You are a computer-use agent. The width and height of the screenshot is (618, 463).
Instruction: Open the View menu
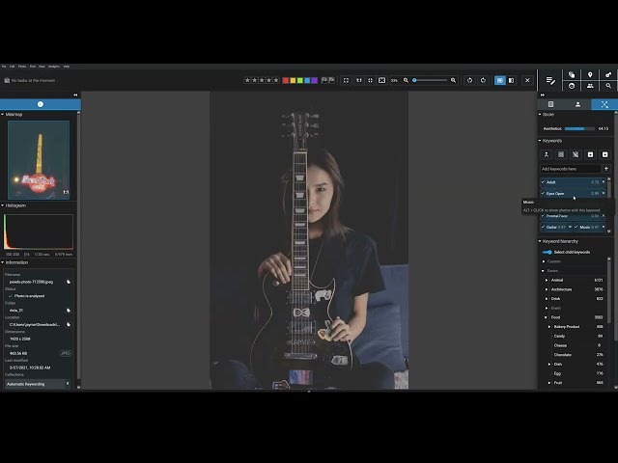(42, 67)
